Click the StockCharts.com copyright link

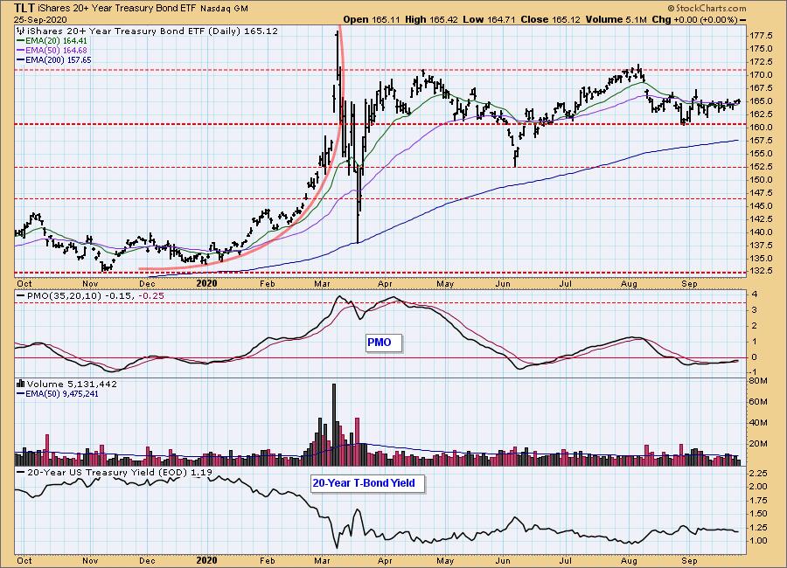point(707,8)
